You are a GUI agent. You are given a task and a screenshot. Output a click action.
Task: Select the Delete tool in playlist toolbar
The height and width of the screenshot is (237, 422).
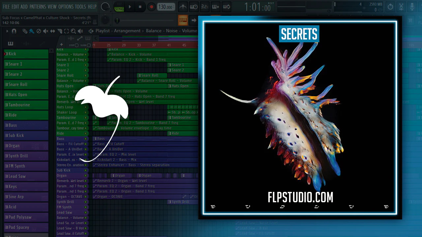point(39,31)
